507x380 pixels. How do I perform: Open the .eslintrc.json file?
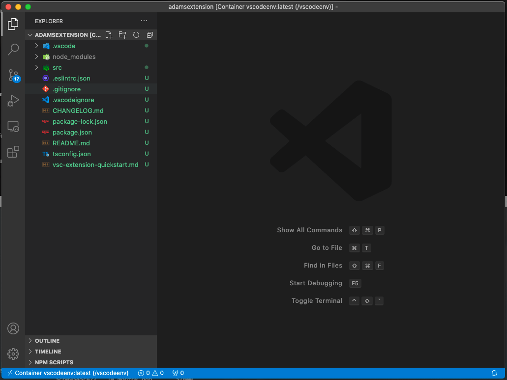point(91,79)
